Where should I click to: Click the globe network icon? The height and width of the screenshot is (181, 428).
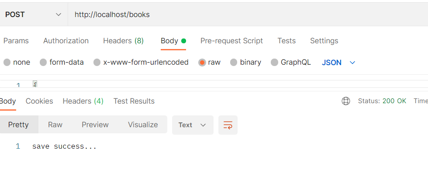pos(346,101)
